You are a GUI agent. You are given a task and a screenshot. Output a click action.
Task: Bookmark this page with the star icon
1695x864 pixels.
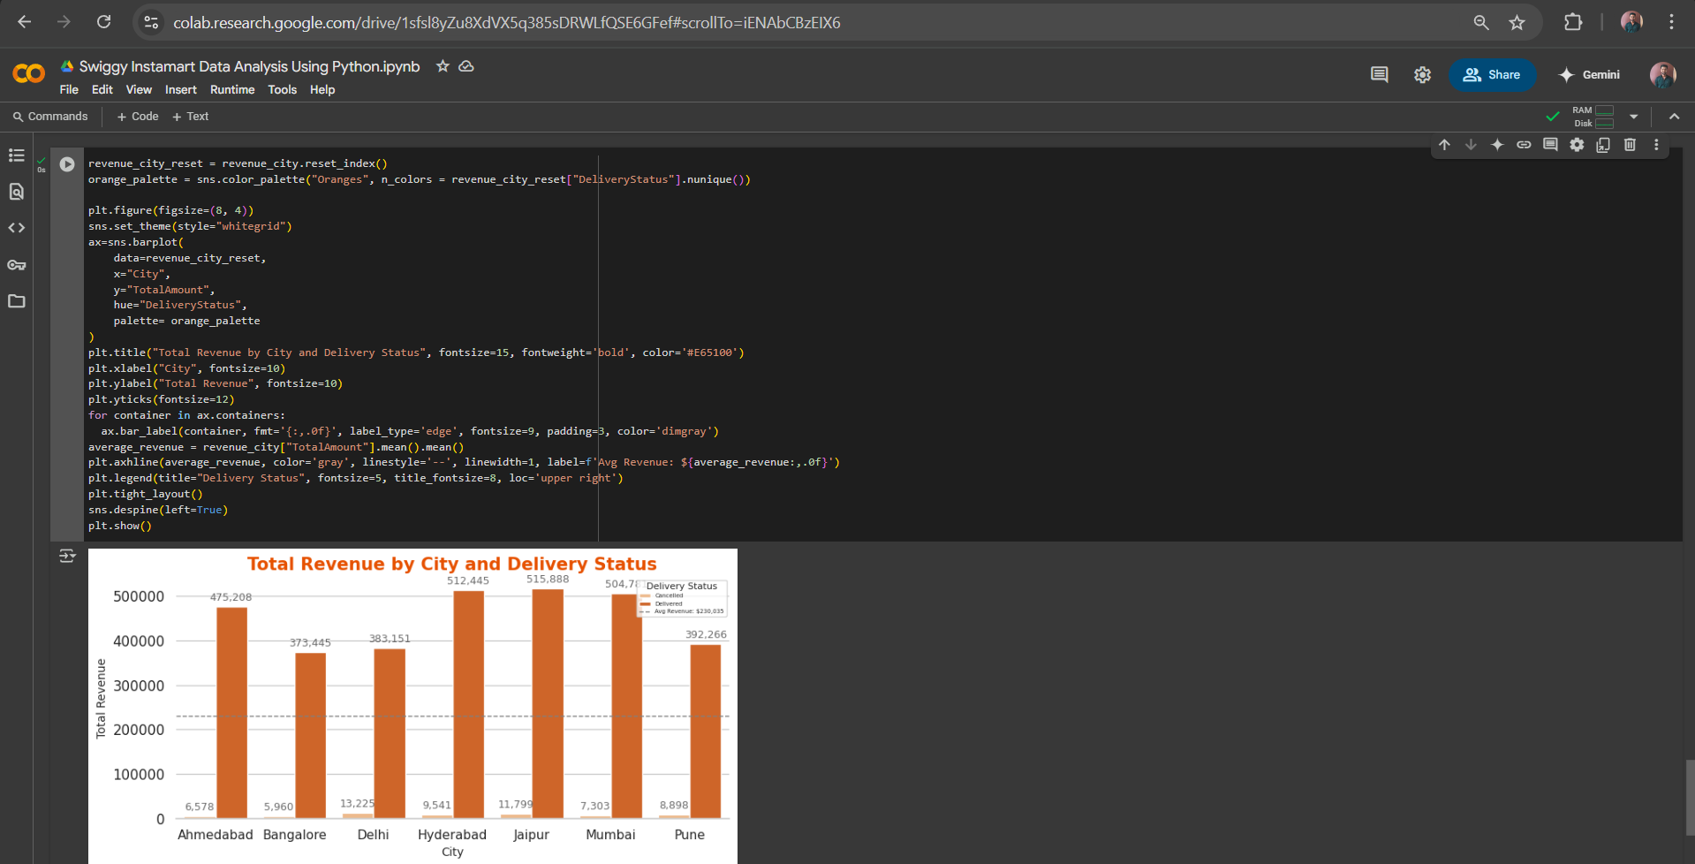point(1517,23)
